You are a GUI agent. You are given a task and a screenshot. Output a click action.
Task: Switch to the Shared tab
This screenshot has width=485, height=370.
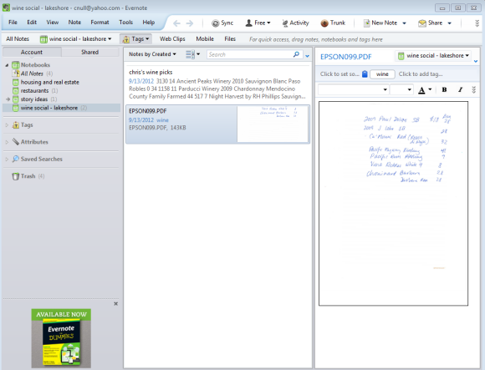point(90,52)
